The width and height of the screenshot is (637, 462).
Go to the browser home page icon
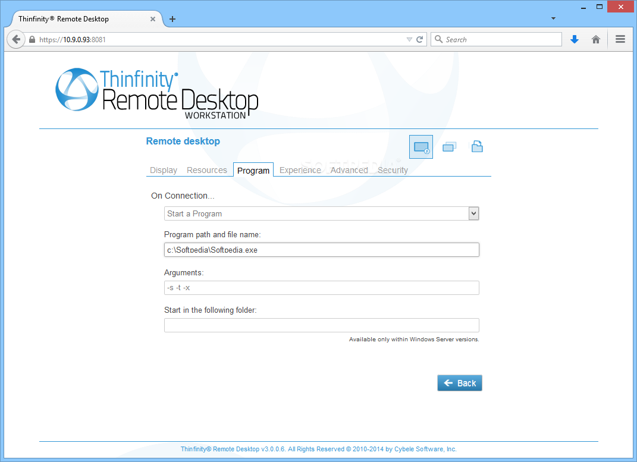(x=595, y=39)
